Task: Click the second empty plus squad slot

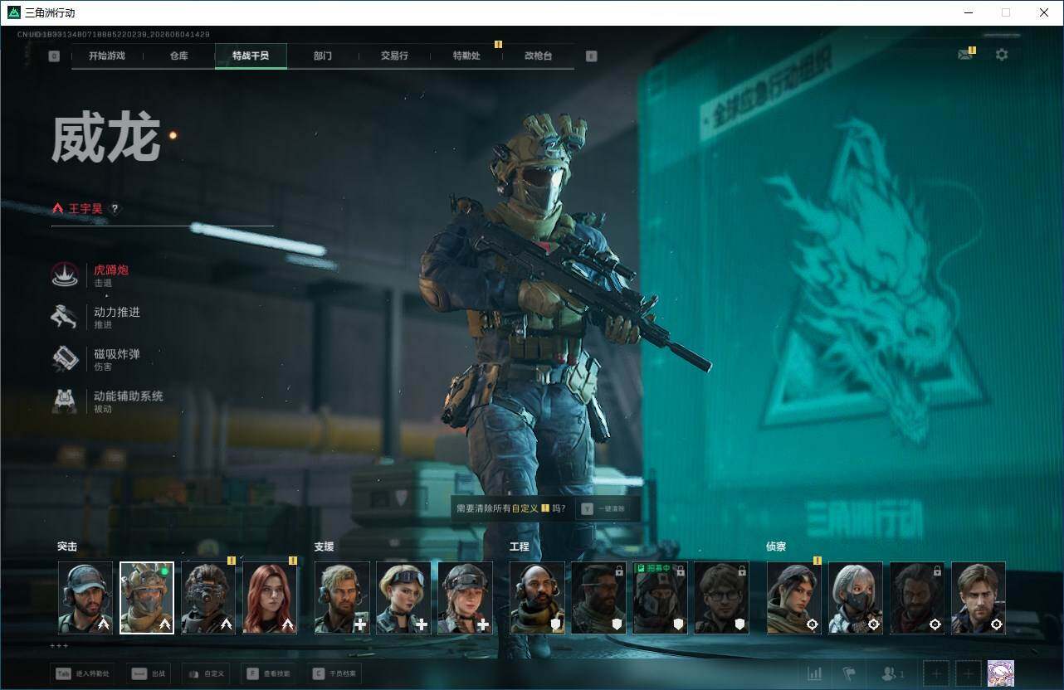Action: (969, 674)
